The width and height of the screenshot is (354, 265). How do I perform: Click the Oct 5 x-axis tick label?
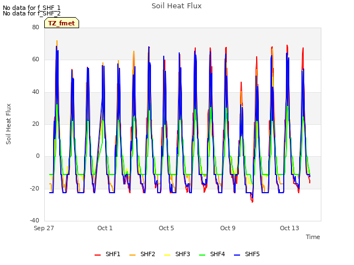pos(166,228)
